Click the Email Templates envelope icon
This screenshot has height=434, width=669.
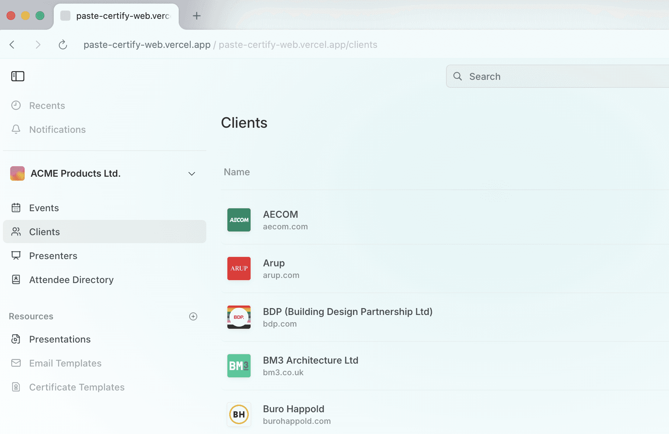16,363
